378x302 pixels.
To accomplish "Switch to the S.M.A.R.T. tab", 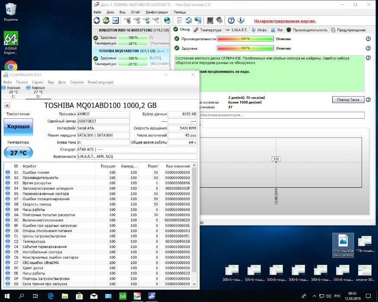I will tap(236, 30).
